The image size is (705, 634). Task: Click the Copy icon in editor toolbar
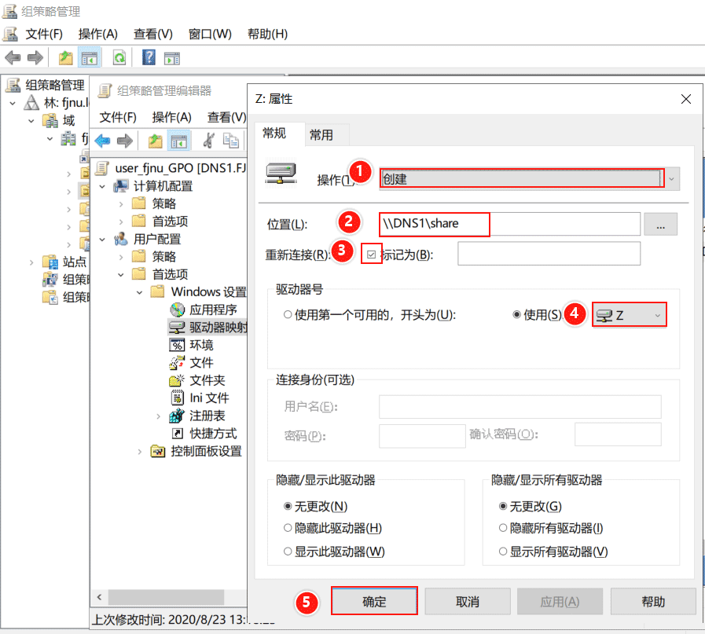(x=231, y=141)
